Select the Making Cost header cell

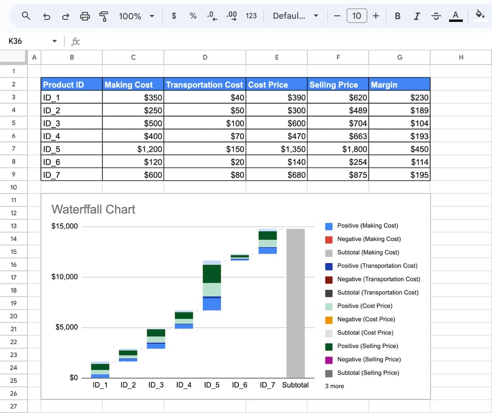coord(133,84)
